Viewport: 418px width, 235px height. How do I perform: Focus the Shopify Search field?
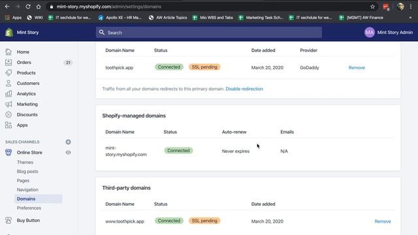(209, 33)
